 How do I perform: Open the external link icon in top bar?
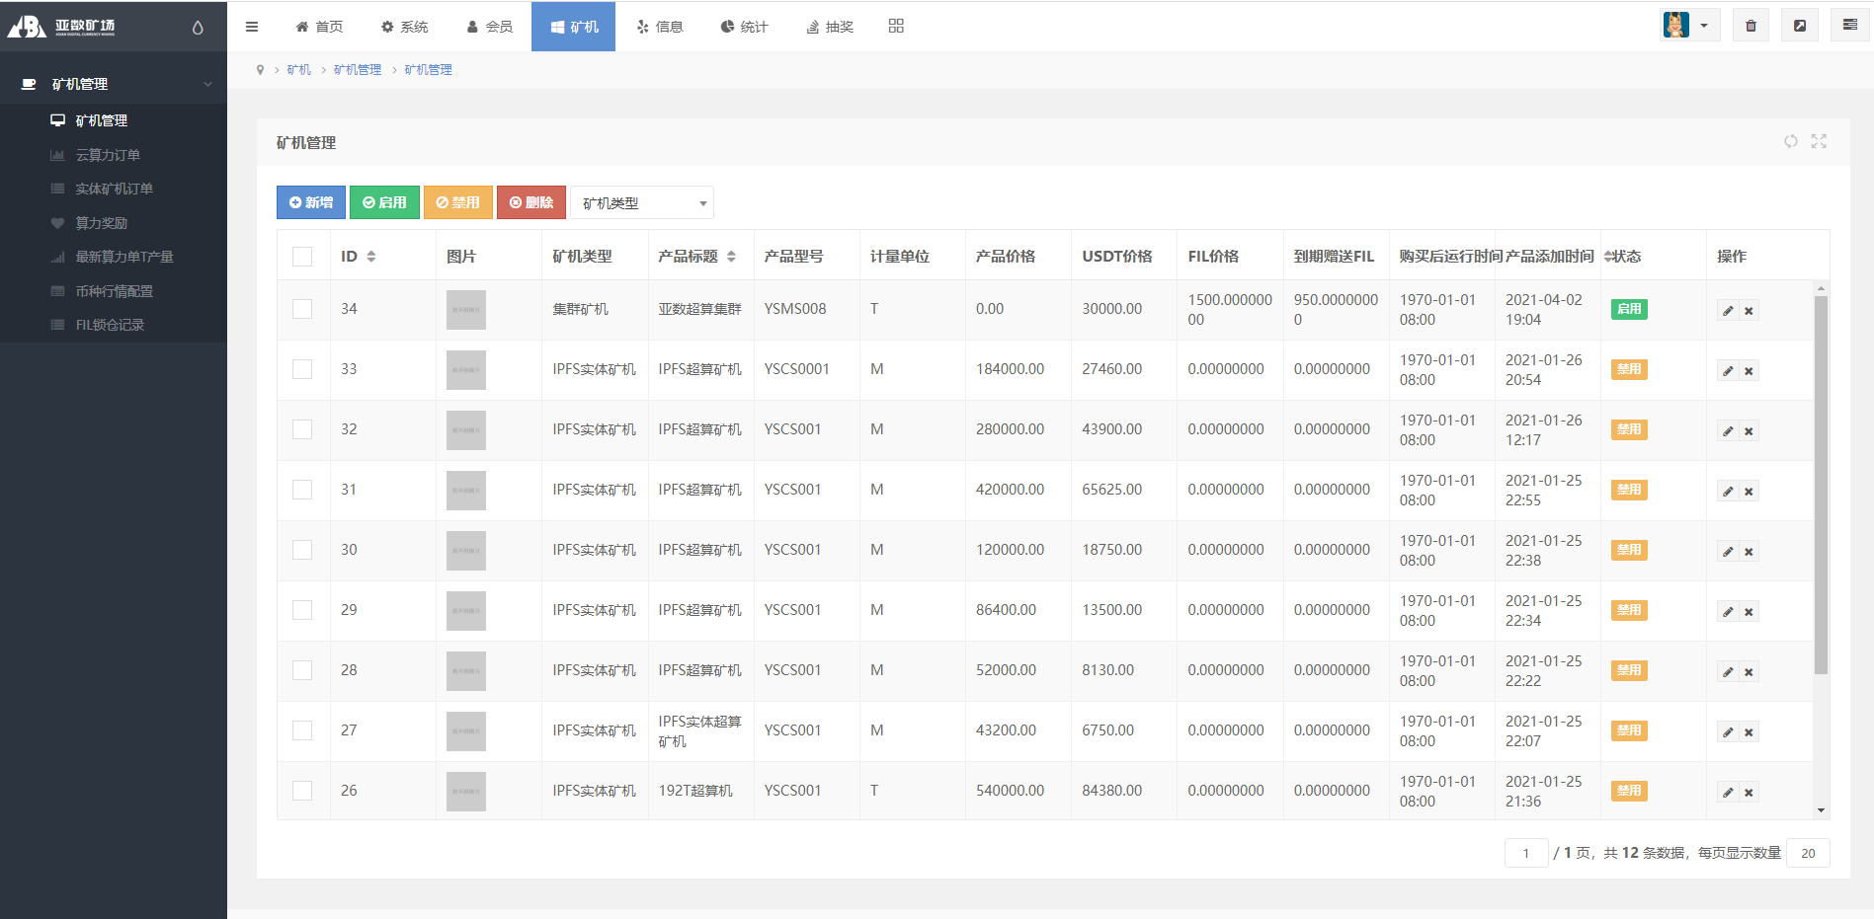click(x=1799, y=24)
